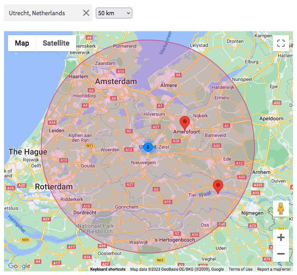Click the A5 road badge near Hoofddorp
297x275 pixels.
click(91, 90)
